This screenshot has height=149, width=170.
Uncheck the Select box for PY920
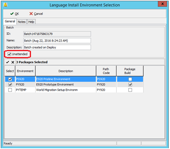(10, 85)
